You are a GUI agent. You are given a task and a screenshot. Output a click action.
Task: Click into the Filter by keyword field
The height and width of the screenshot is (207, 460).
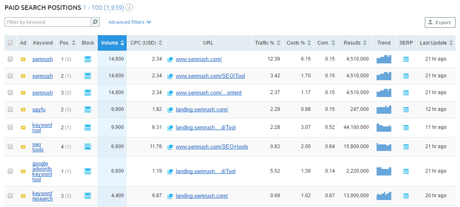tap(48, 22)
